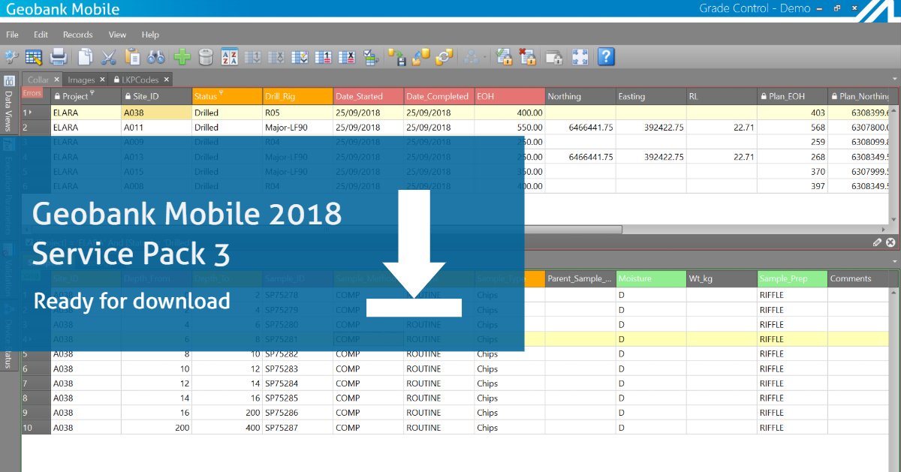Click the checklist export icon
901x472 pixels.
(369, 56)
